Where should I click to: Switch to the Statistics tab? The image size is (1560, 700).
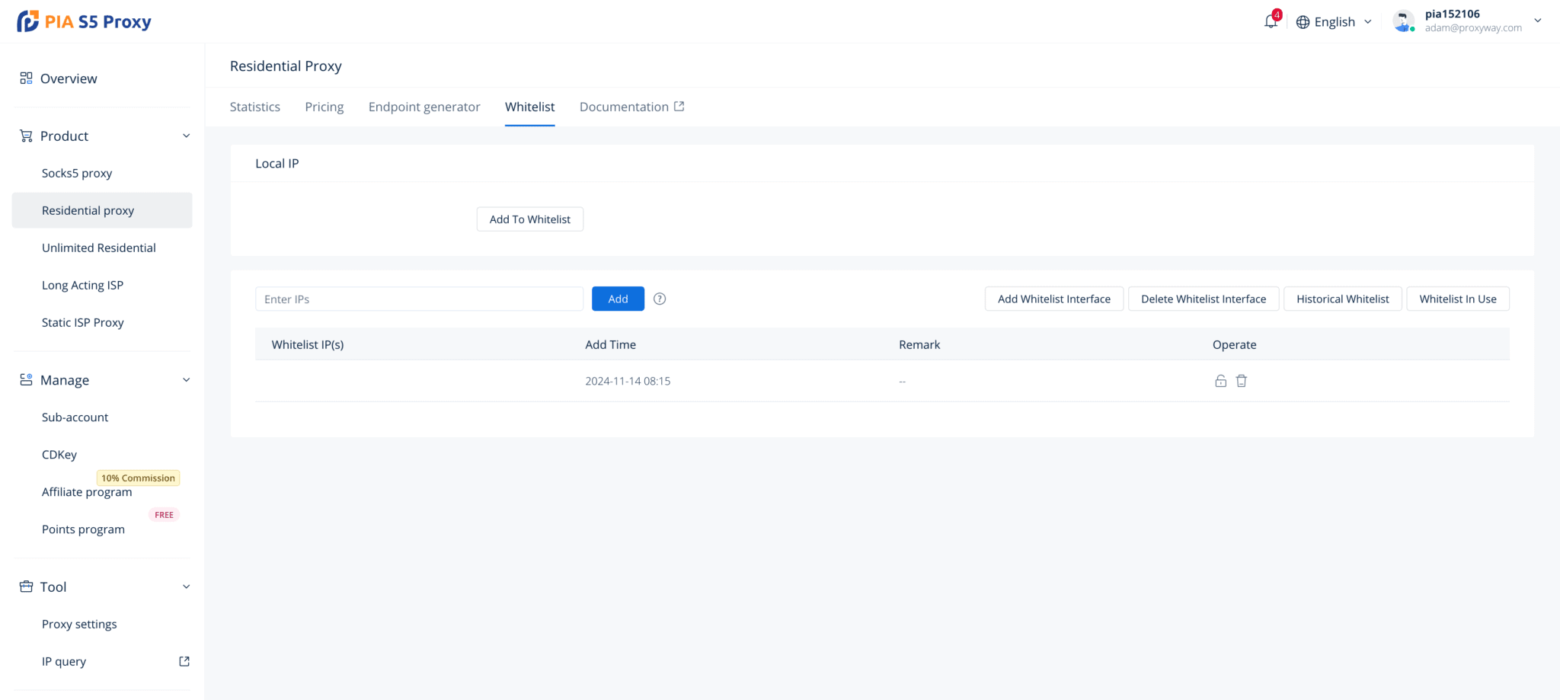click(254, 107)
